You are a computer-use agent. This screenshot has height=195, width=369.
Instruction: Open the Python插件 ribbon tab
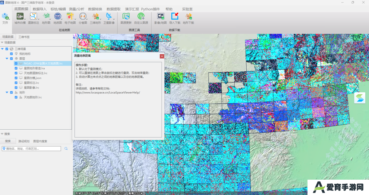click(151, 9)
